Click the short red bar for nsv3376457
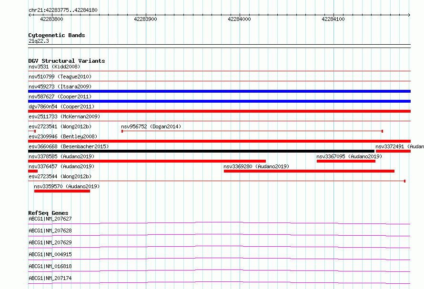This screenshot has height=289, width=424. coord(33,171)
